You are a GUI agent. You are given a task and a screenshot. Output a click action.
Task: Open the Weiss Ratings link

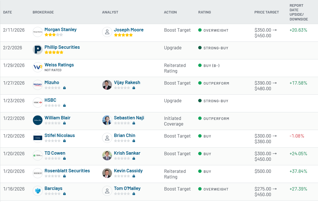point(59,65)
